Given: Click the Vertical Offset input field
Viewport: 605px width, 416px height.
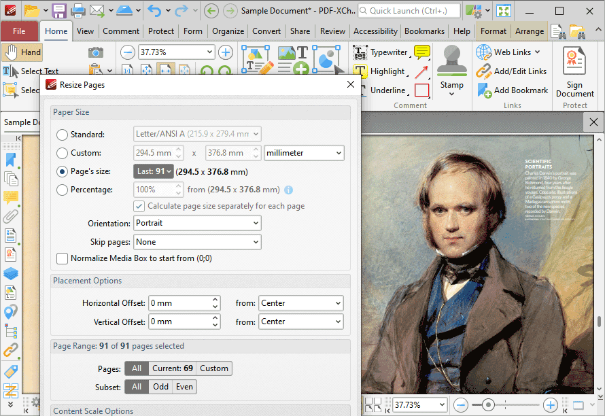Looking at the screenshot, I should (x=184, y=322).
